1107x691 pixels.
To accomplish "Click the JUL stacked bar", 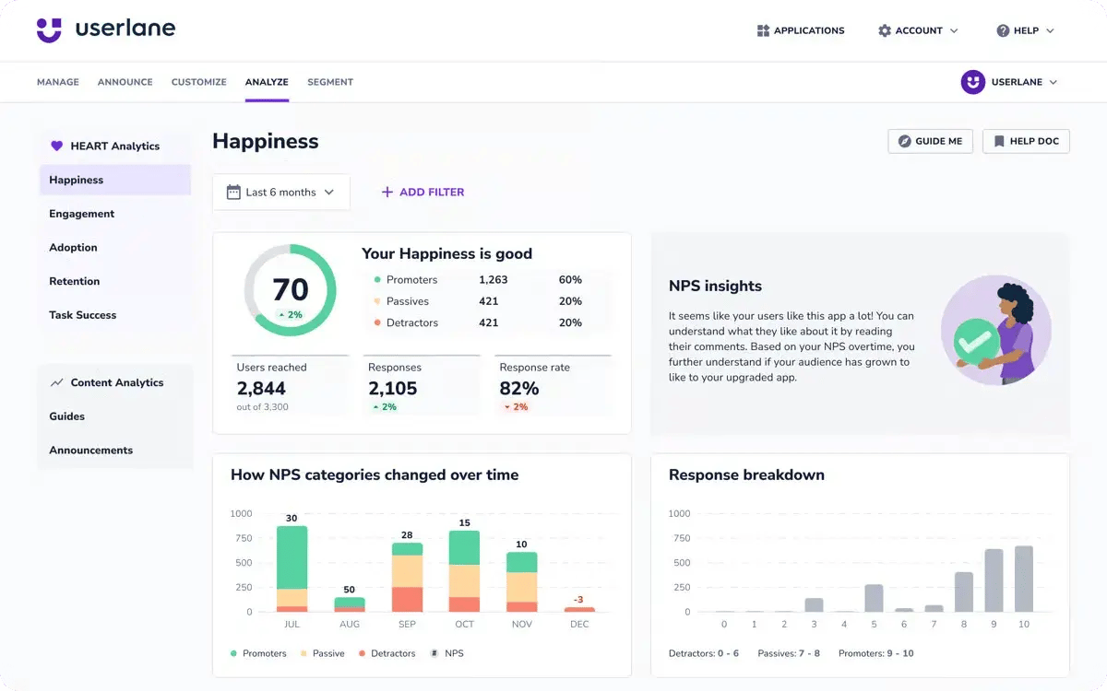I will pos(292,568).
